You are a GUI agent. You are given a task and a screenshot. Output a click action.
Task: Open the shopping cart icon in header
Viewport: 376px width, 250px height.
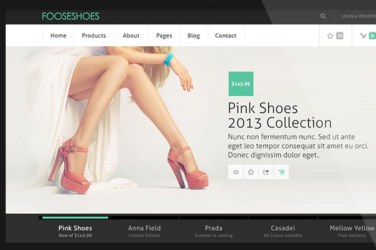coord(363,36)
